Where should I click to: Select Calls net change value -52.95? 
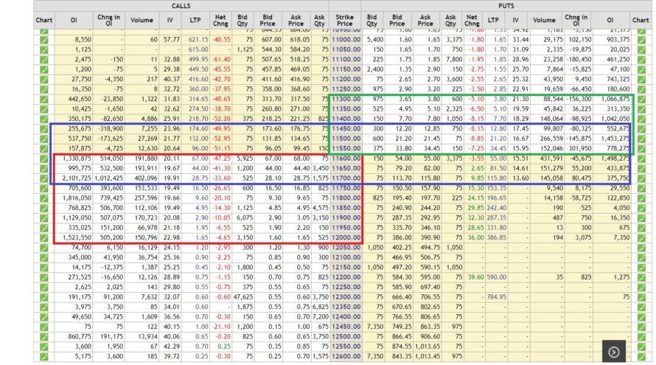coord(221,139)
